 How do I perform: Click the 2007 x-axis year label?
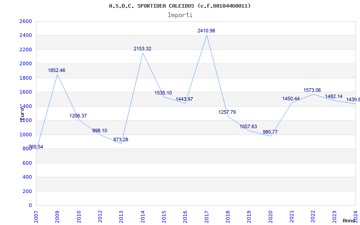(x=36, y=216)
